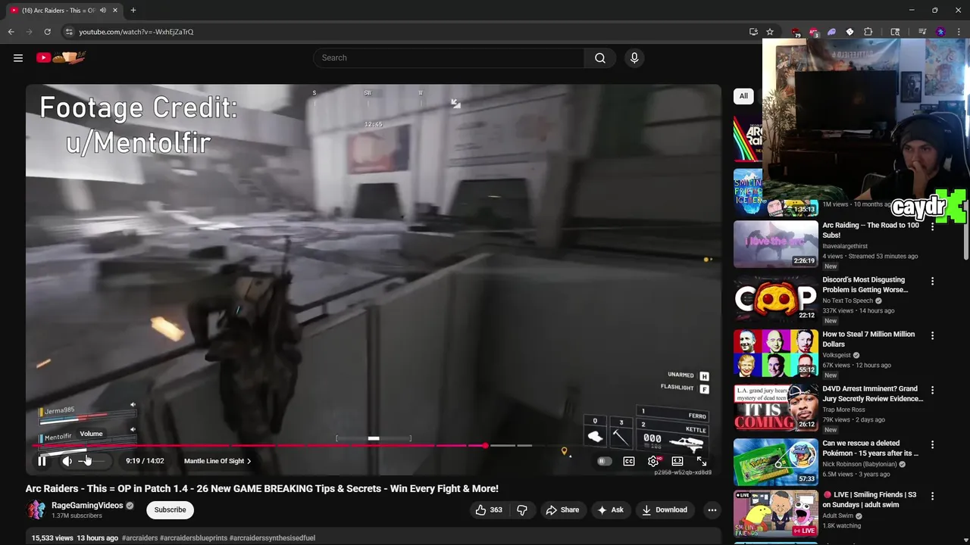Click the YouTube search input field
970x545 pixels.
449,58
